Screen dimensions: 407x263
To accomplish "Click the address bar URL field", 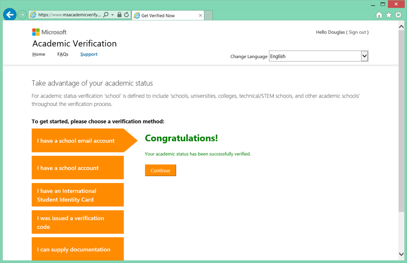I will (70, 15).
